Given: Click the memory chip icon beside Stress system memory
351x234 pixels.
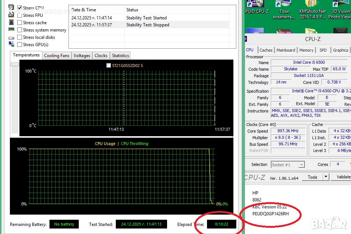Looking at the screenshot, I should [11, 30].
